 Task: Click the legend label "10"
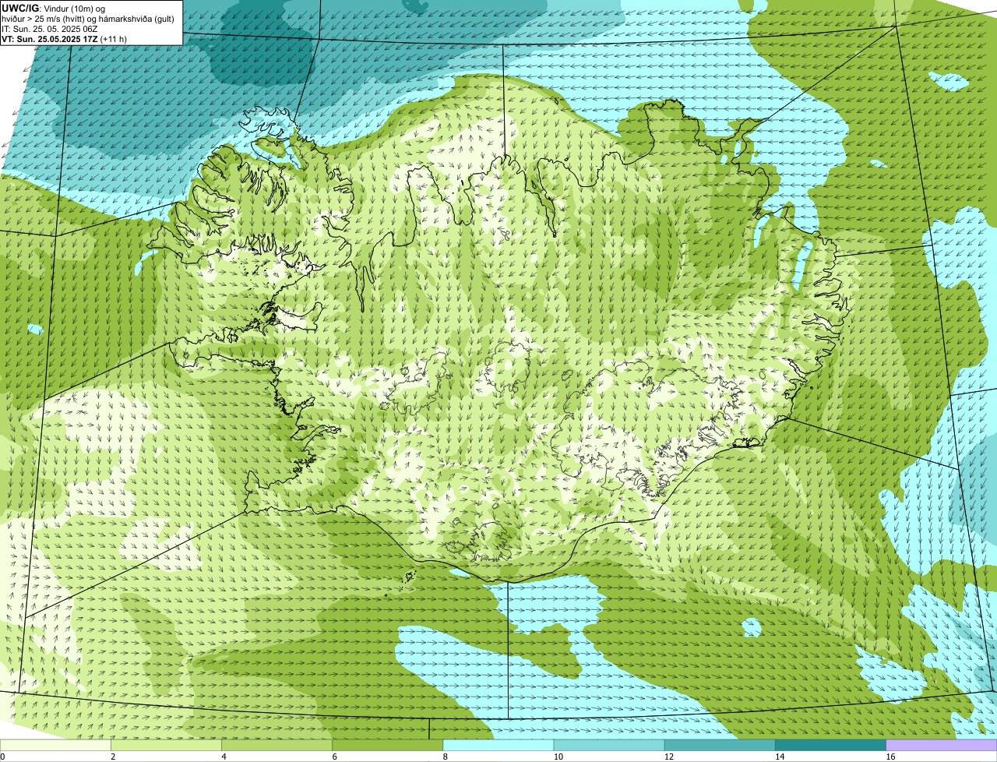point(558,757)
